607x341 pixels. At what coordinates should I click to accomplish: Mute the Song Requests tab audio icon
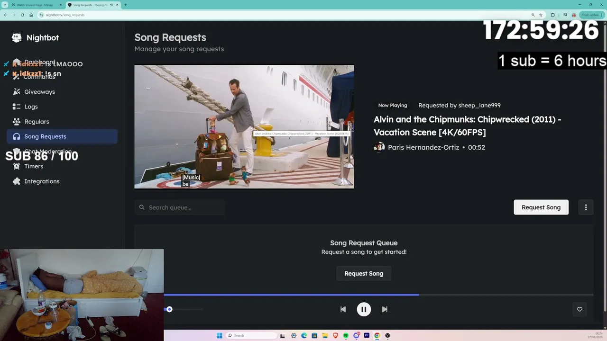coord(111,5)
